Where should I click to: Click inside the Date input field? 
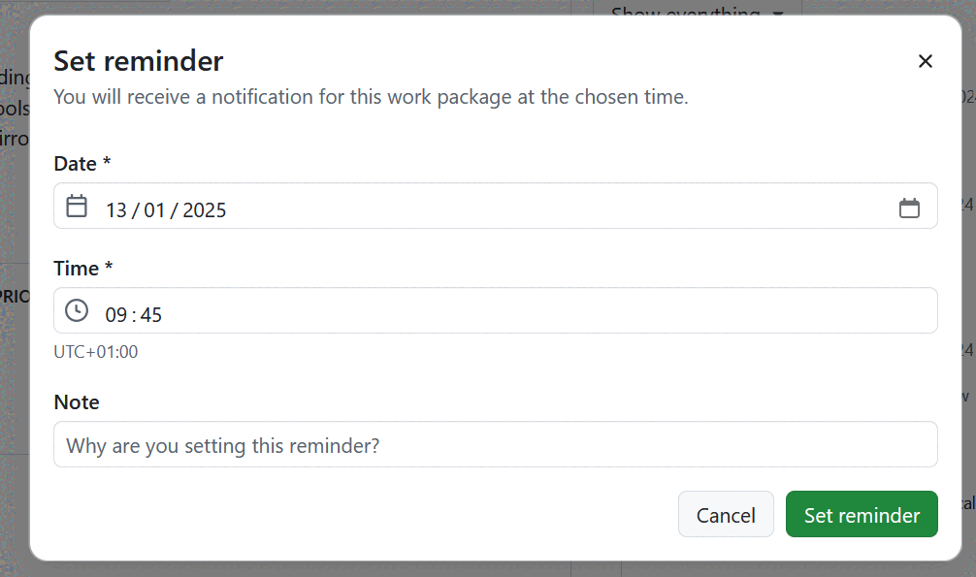388,206
